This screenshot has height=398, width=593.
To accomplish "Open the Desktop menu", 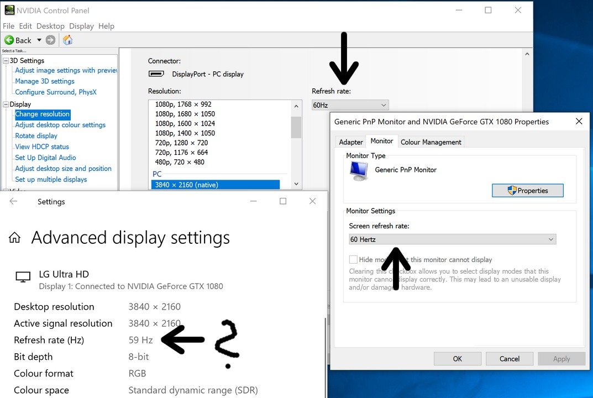I will tap(50, 26).
